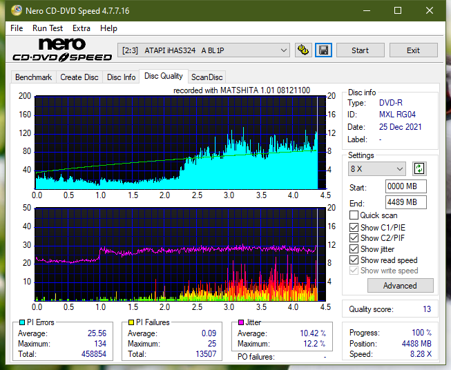Select the Disc Quality tab

click(164, 76)
